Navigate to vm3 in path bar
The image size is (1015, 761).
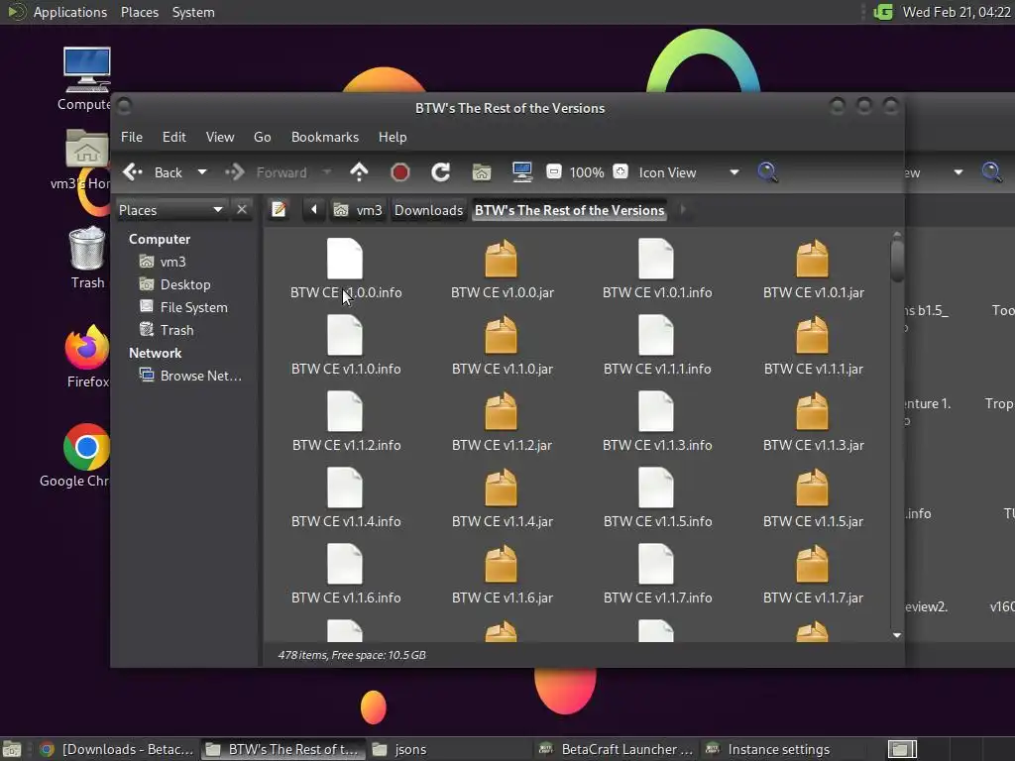(x=358, y=210)
